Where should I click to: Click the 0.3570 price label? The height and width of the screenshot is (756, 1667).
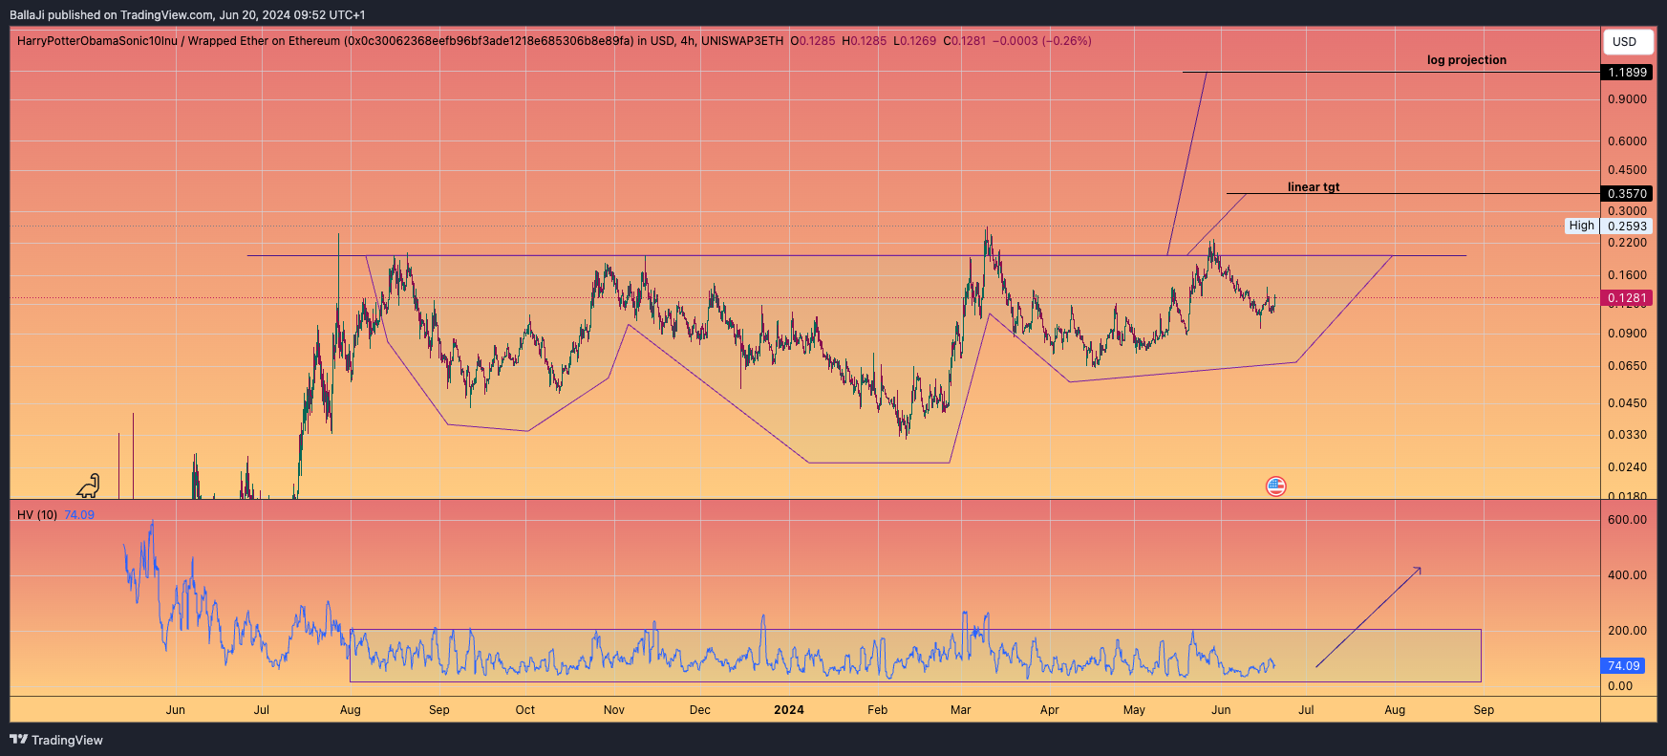[x=1627, y=194]
